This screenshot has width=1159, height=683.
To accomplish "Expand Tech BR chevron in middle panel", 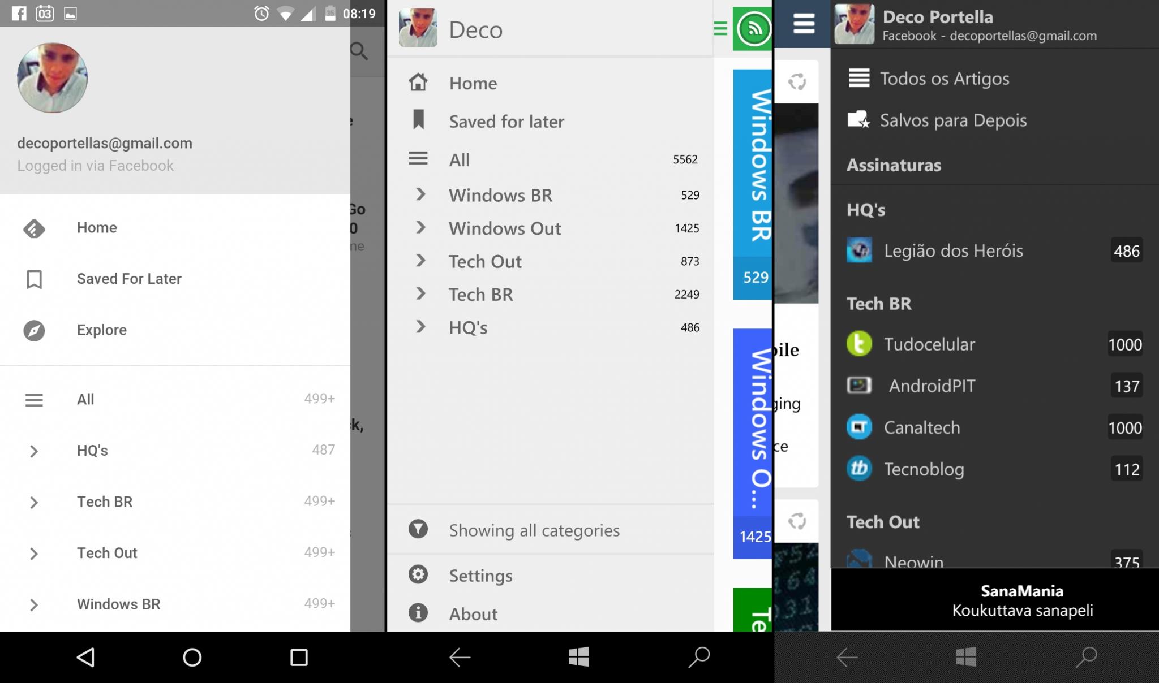I will [420, 294].
